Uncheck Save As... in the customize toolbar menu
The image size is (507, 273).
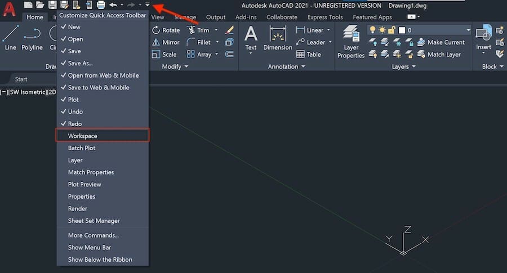[103, 63]
